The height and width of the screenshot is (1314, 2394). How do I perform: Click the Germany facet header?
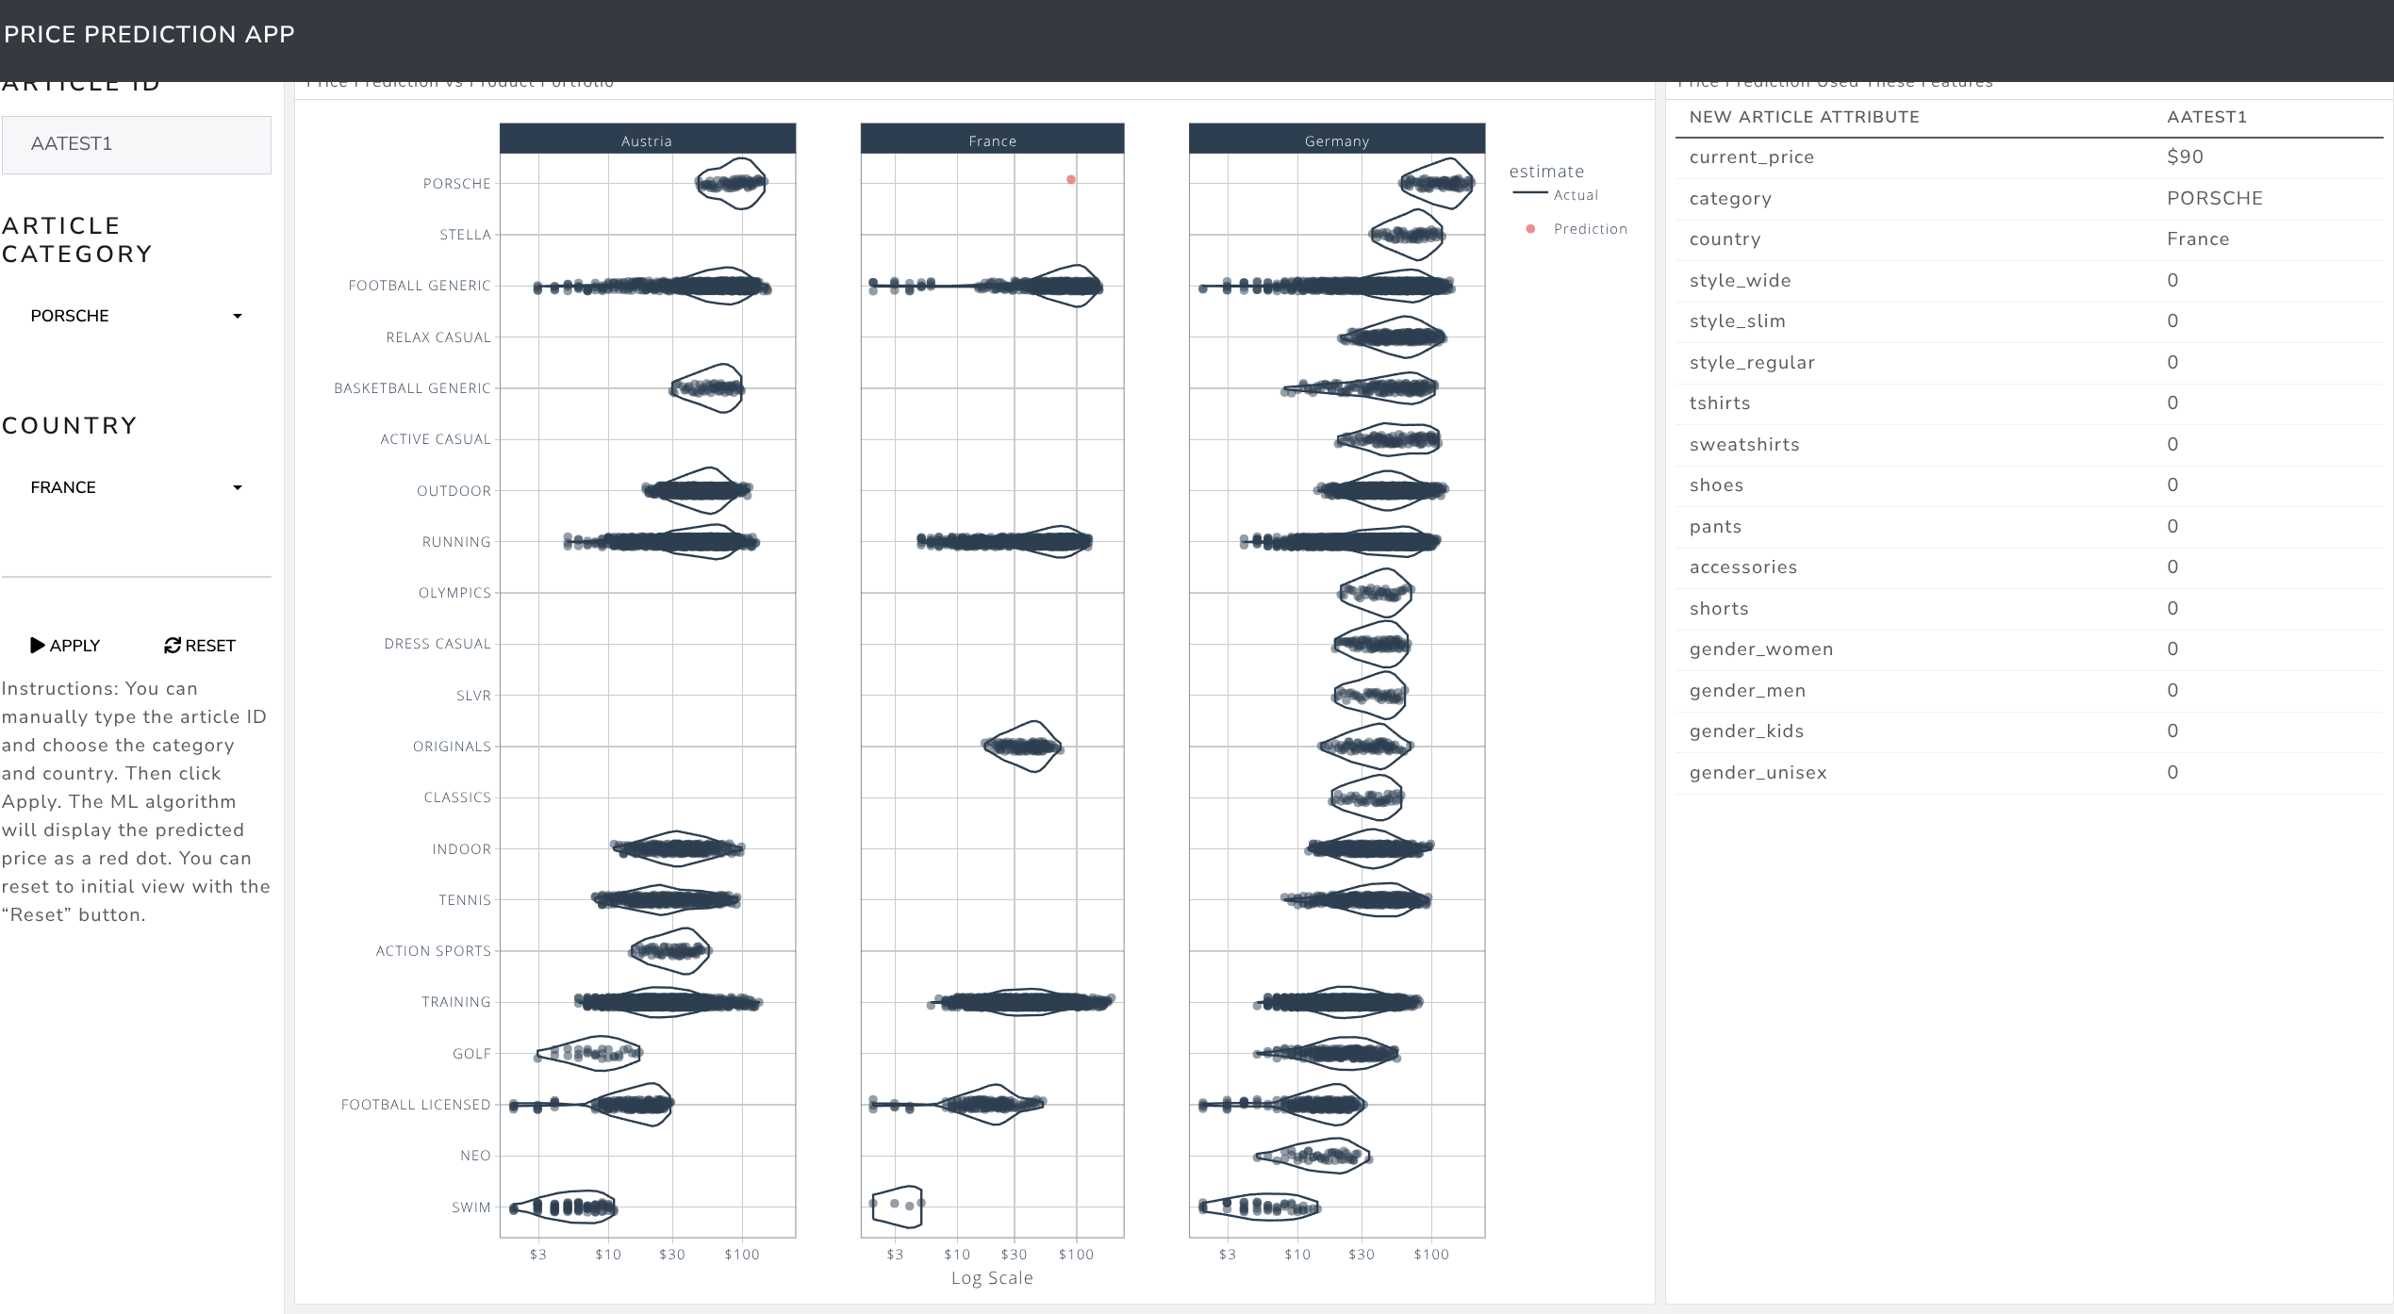click(x=1336, y=140)
